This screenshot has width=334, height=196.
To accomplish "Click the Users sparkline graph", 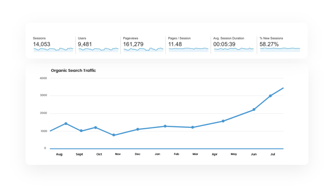I will [98, 50].
